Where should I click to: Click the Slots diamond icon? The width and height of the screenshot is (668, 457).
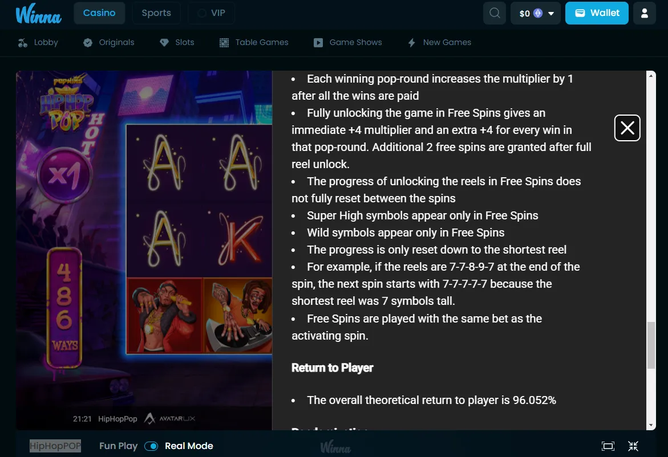click(x=164, y=43)
